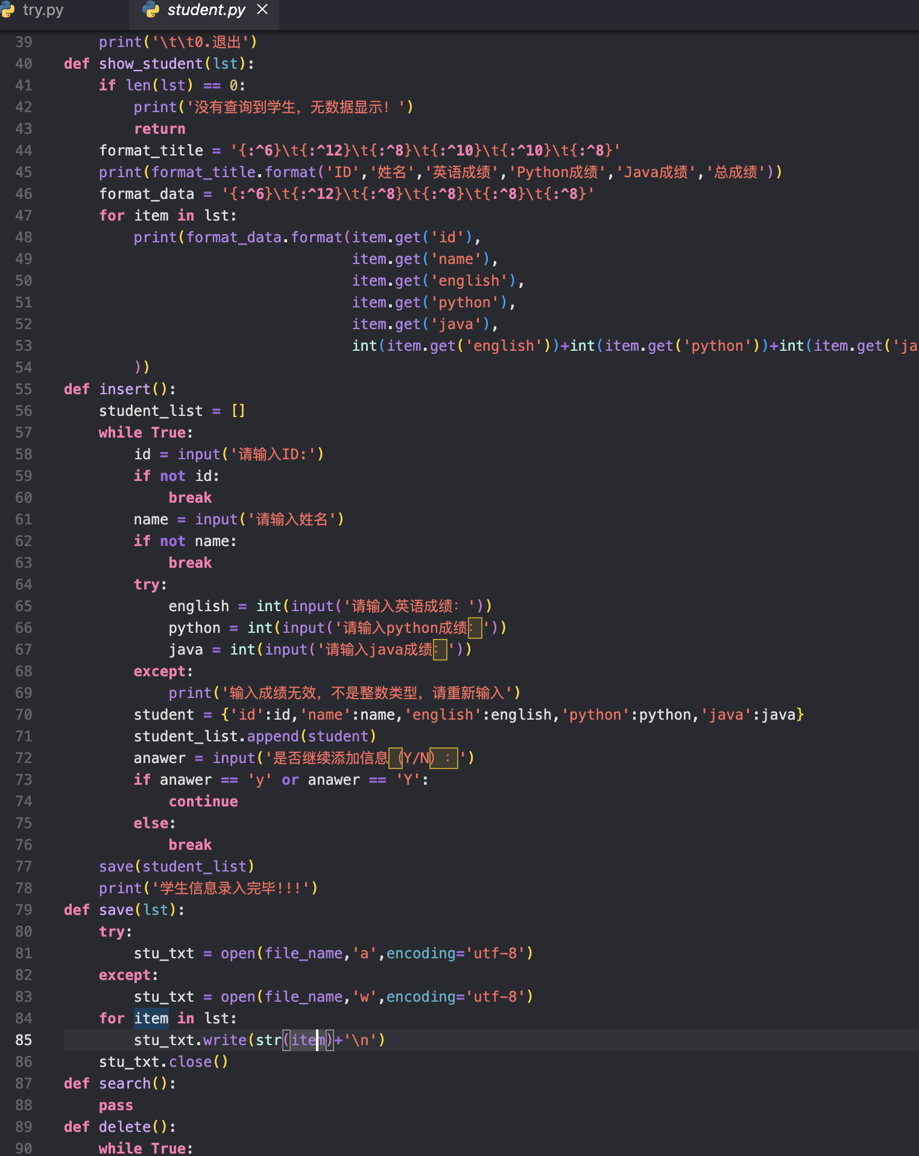Click 'continue' keyword on line 74
The height and width of the screenshot is (1156, 919).
(203, 802)
